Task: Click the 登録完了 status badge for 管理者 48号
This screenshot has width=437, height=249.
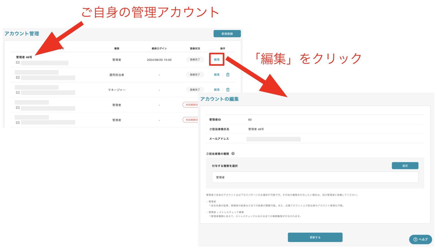Action: click(195, 59)
